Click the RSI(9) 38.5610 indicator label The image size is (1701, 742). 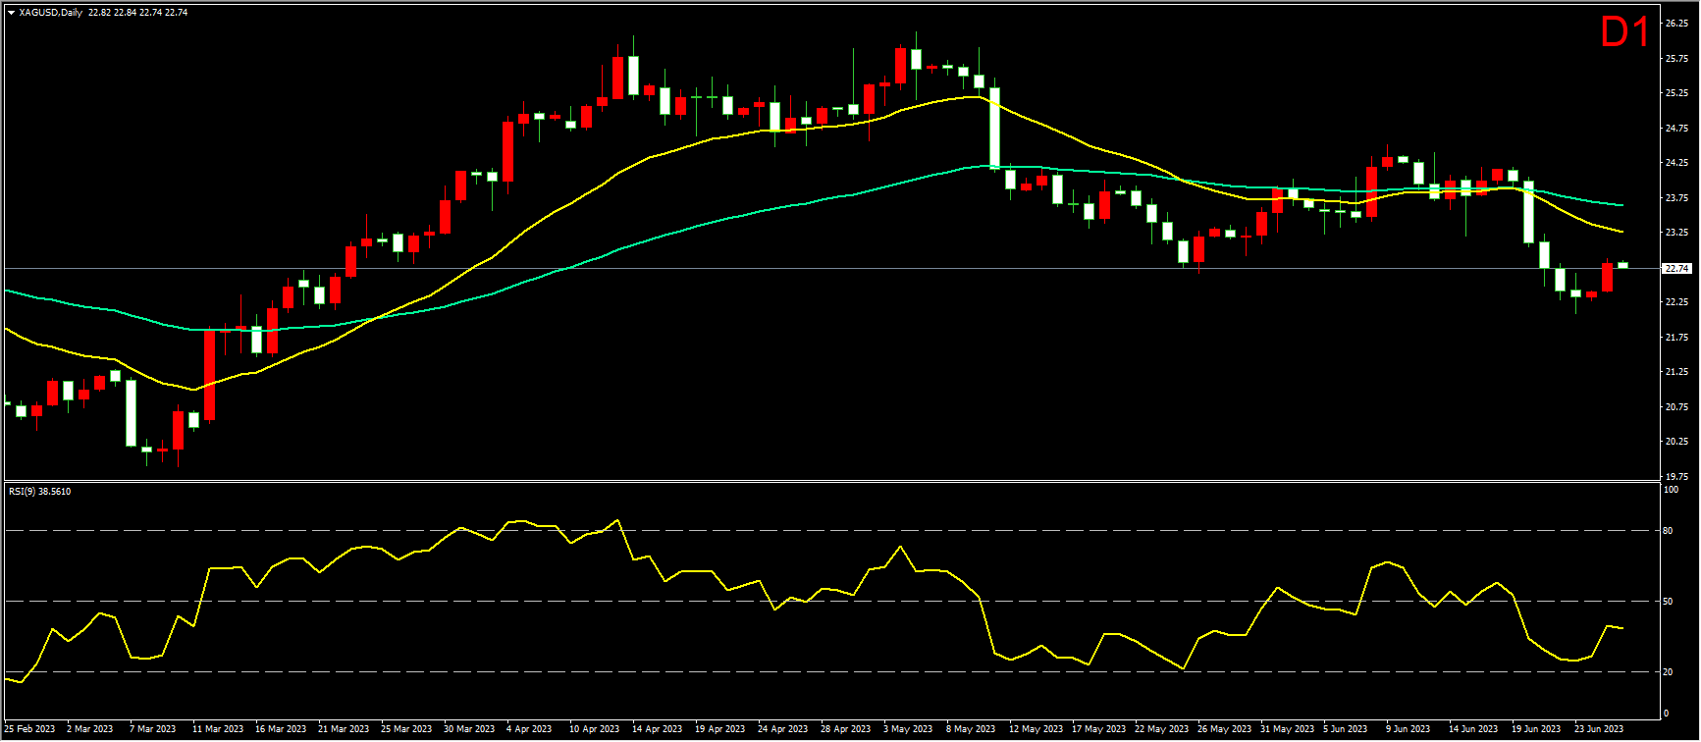tap(39, 491)
